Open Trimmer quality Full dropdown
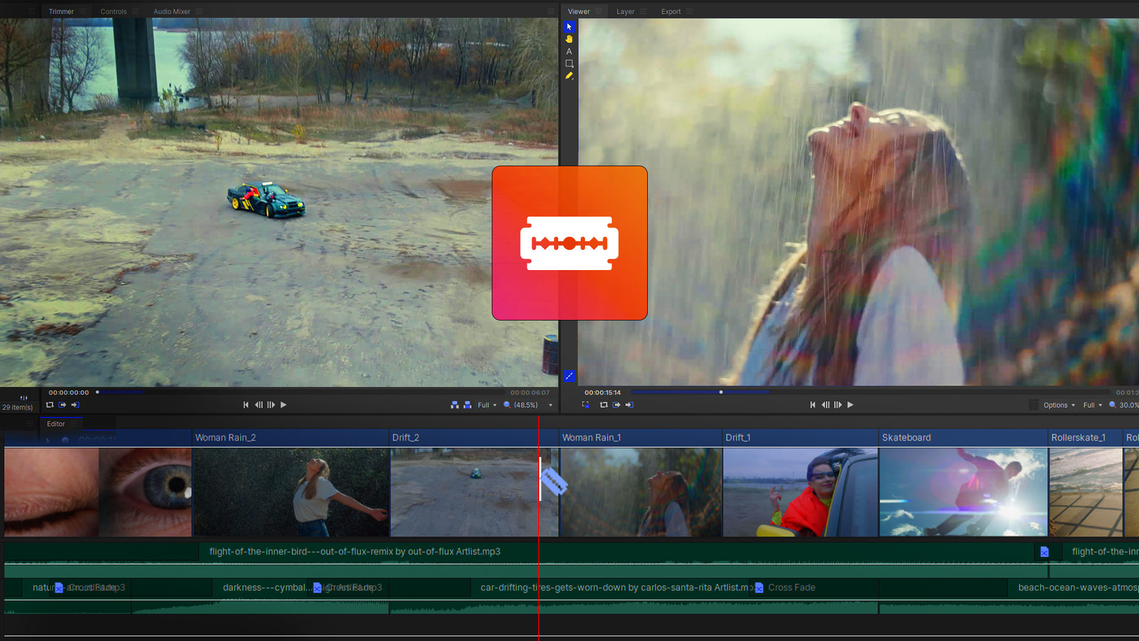Screen dimensions: 1139x641 487,405
